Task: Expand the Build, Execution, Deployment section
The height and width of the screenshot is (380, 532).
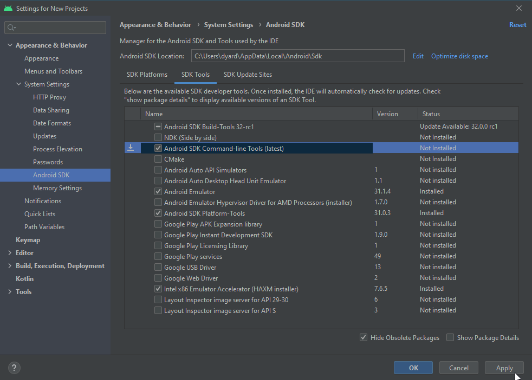Action: (x=10, y=266)
